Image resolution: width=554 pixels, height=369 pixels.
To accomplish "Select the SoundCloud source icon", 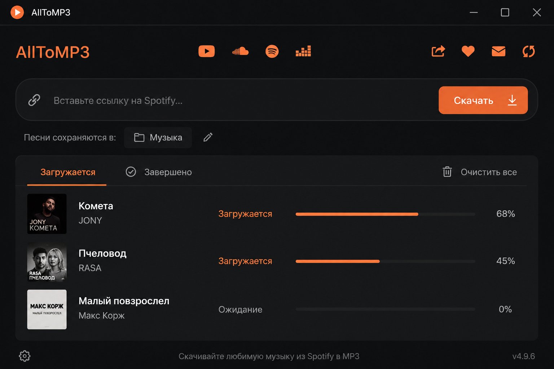I will pyautogui.click(x=240, y=52).
